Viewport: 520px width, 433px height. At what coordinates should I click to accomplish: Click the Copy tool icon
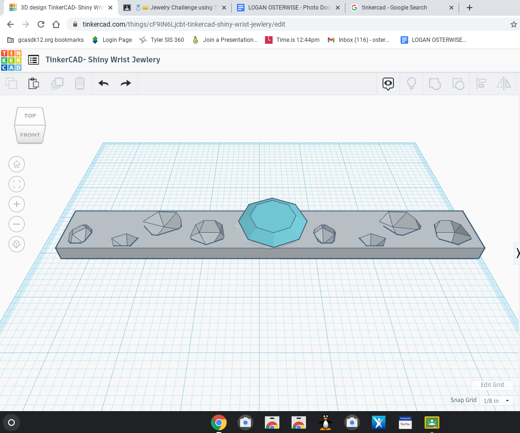coord(11,83)
